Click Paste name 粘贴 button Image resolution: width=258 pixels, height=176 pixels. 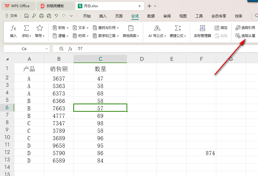coord(221,36)
